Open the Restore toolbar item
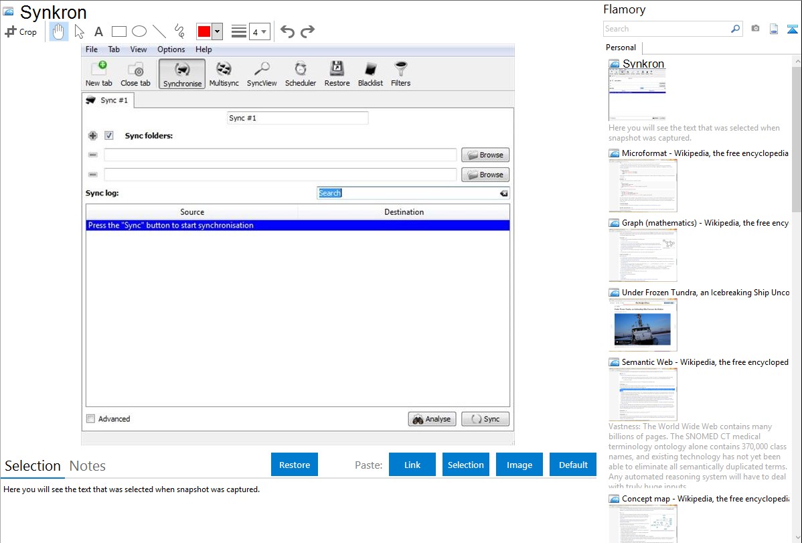 coord(337,74)
